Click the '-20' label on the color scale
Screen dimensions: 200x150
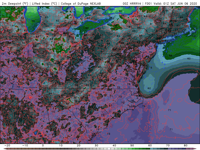pyautogui.click(x=7, y=145)
